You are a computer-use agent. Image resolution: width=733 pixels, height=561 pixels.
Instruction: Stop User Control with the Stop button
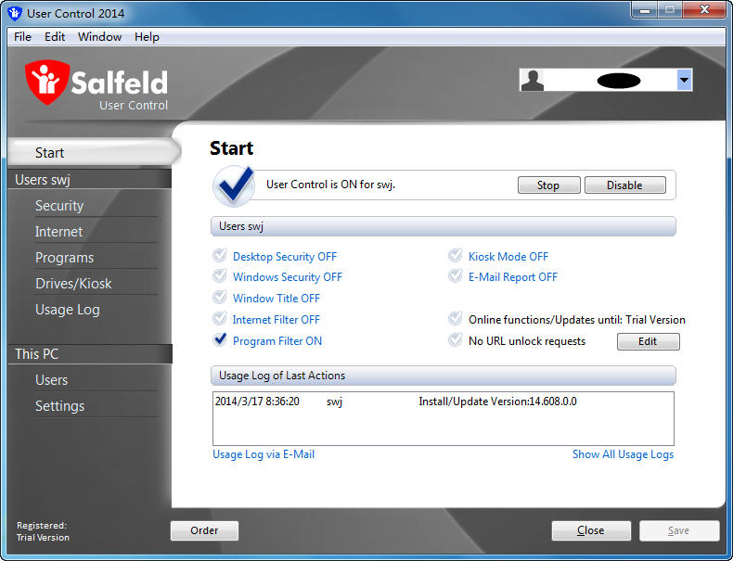point(548,185)
